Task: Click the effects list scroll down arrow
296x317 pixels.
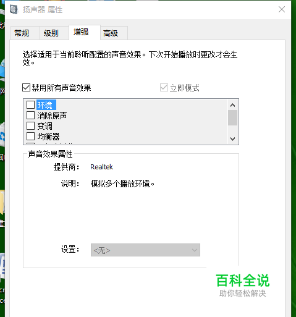Action: 233,138
